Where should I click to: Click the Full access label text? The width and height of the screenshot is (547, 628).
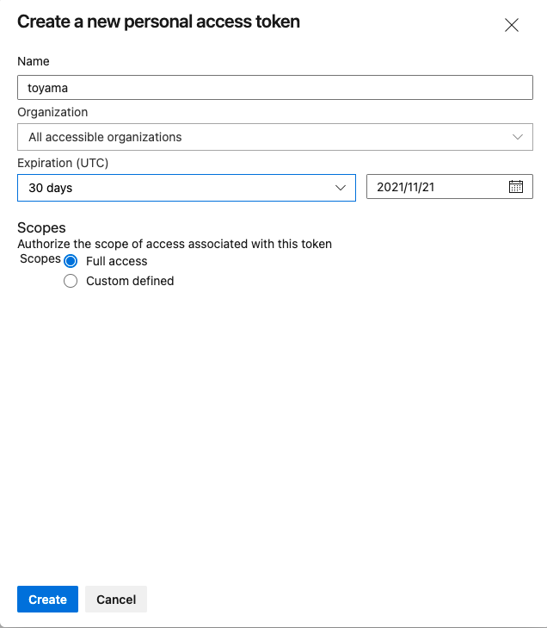[117, 261]
